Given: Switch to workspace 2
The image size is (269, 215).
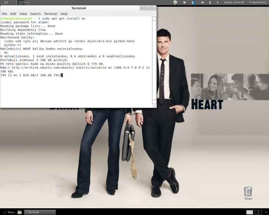Looking at the screenshot, I should pyautogui.click(x=258, y=212).
